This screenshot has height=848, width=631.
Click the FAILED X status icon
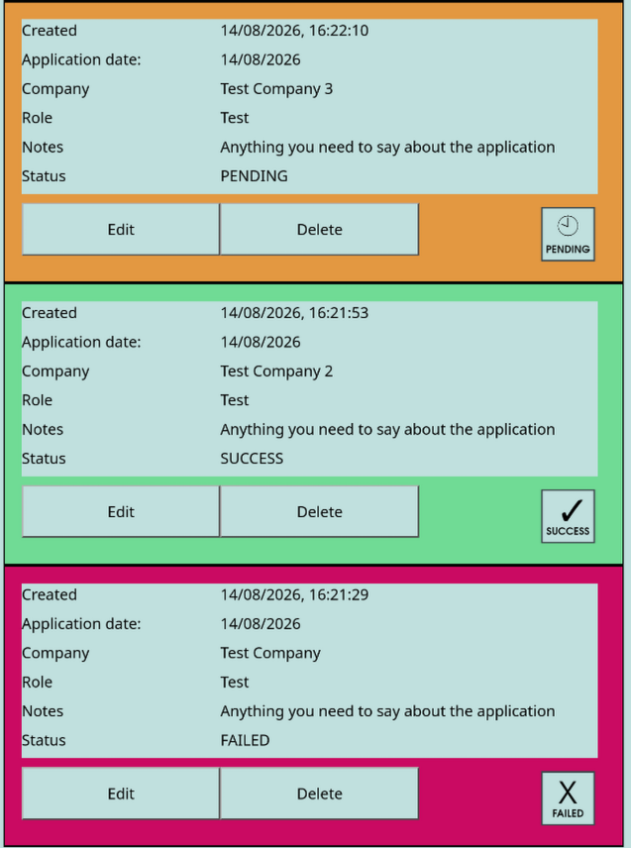tap(568, 798)
